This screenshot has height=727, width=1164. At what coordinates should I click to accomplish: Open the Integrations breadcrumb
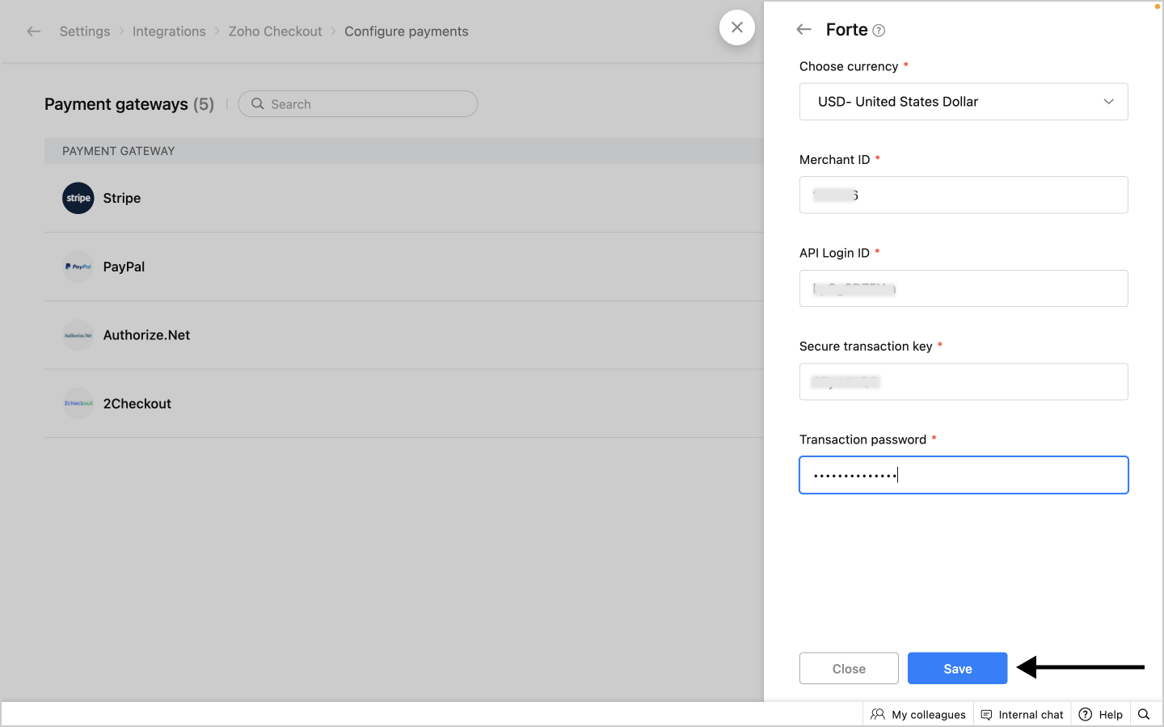click(169, 32)
